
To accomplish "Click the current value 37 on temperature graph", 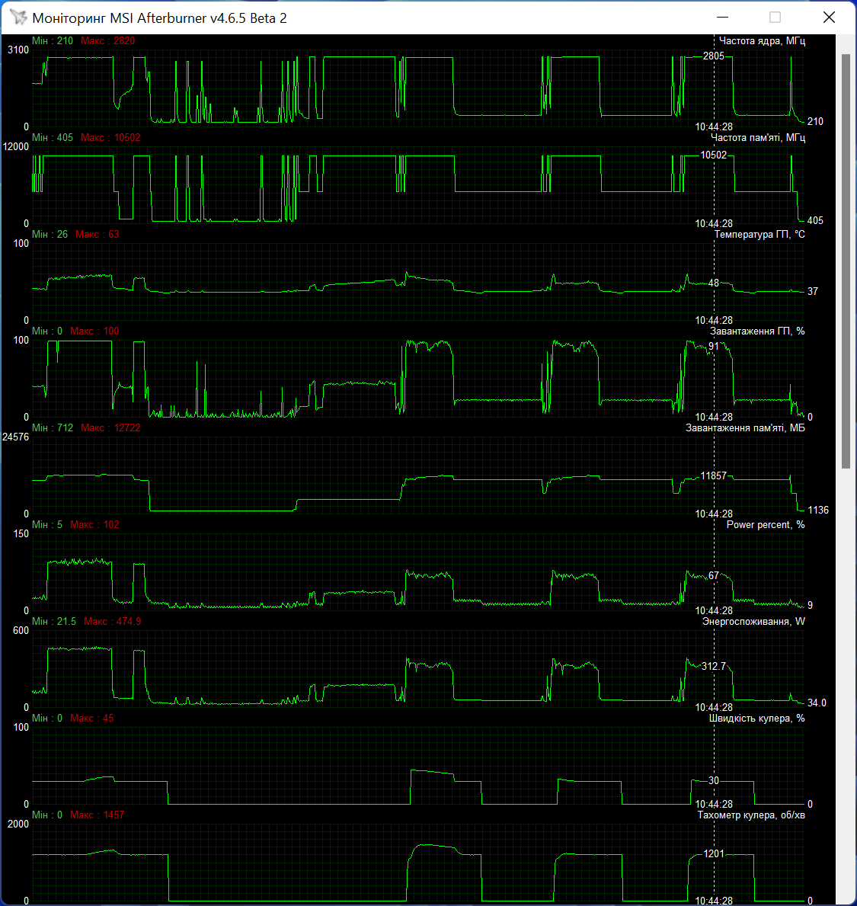I will [813, 291].
